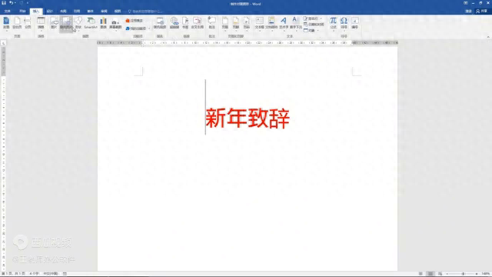Insert a Page Break
This screenshot has height=277, width=492.
click(28, 23)
